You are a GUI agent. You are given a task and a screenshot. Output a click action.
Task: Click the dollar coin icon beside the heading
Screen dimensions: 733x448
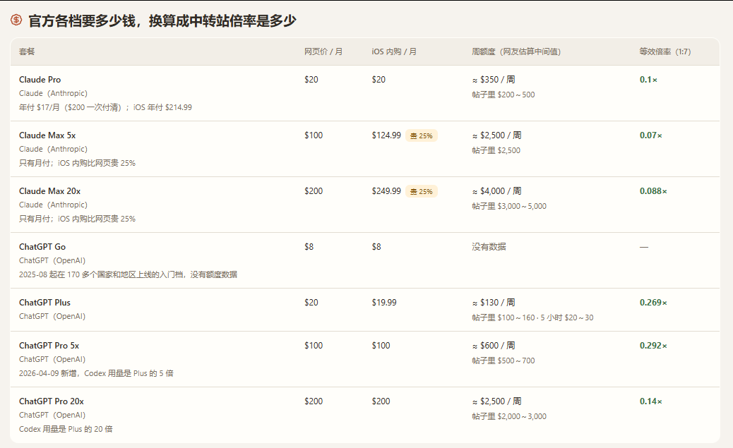pyautogui.click(x=16, y=20)
